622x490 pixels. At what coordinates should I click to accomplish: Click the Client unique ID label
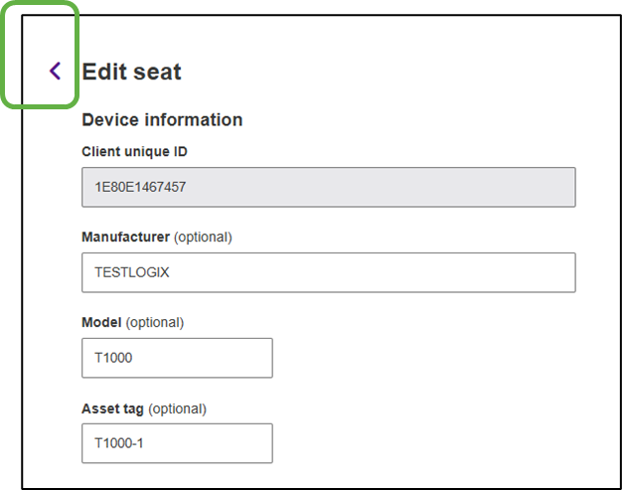[x=134, y=152]
